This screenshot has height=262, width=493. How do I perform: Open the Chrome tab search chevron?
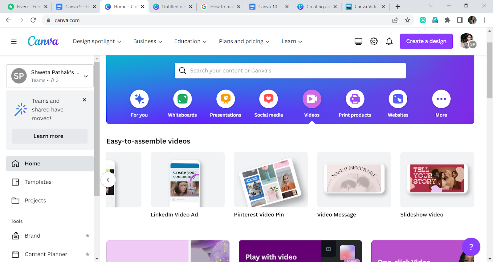(431, 6)
